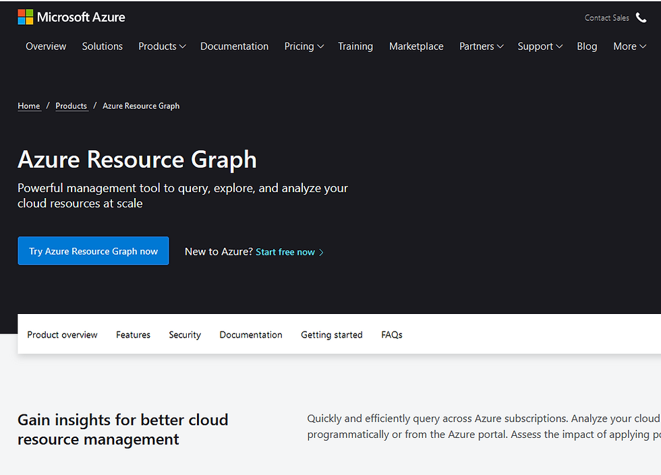661x475 pixels.
Task: Switch to the Features tab
Action: click(x=134, y=335)
